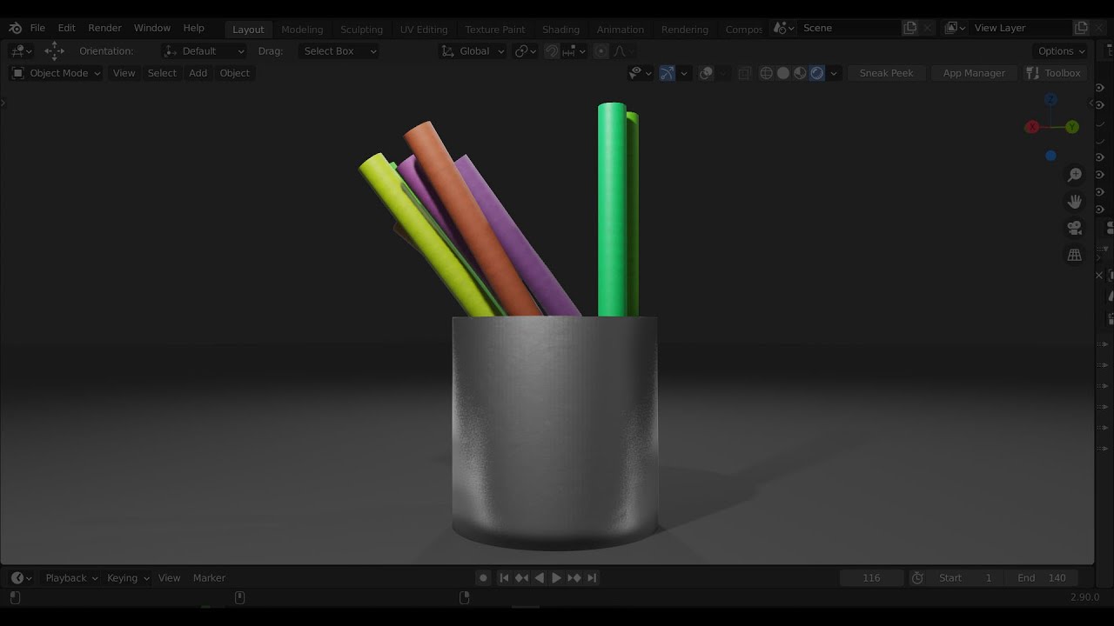Jump to next keyframe

coord(574,577)
